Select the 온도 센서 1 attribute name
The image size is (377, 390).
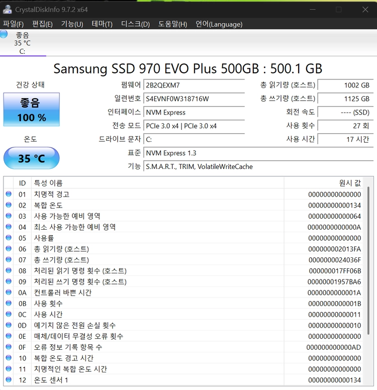pyautogui.click(x=51, y=380)
